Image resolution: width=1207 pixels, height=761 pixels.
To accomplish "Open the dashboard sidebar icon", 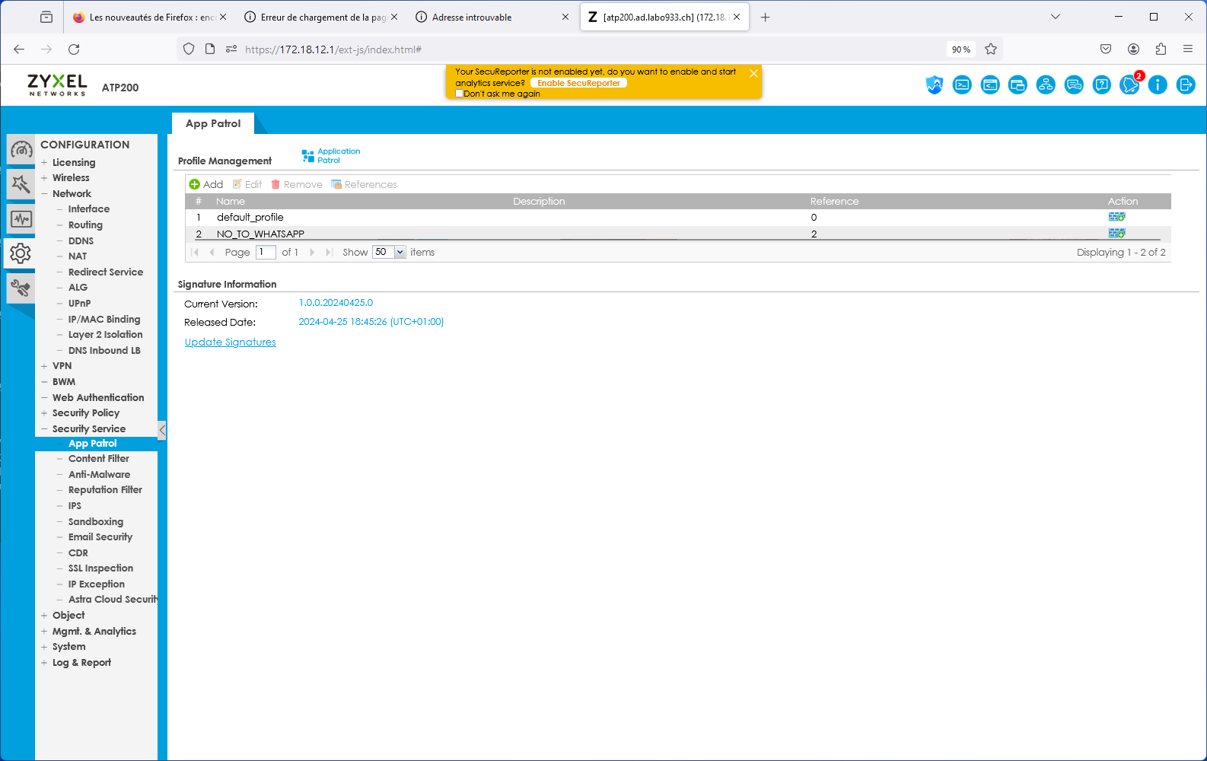I will (21, 150).
